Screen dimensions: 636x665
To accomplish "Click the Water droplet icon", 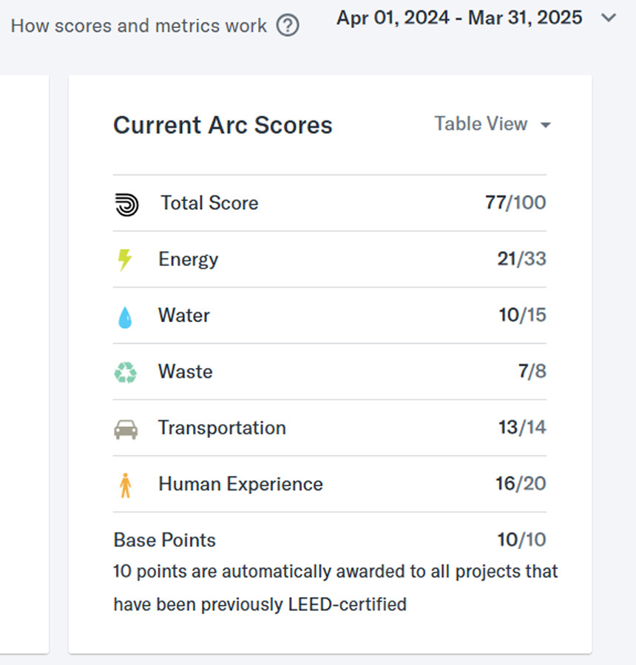I will pos(125,317).
